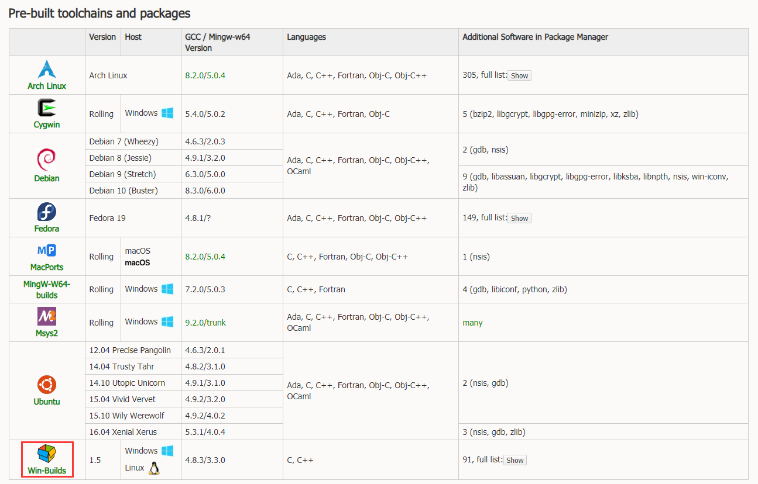
Task: Click the Windows logo in the Cygwin row
Action: click(167, 113)
